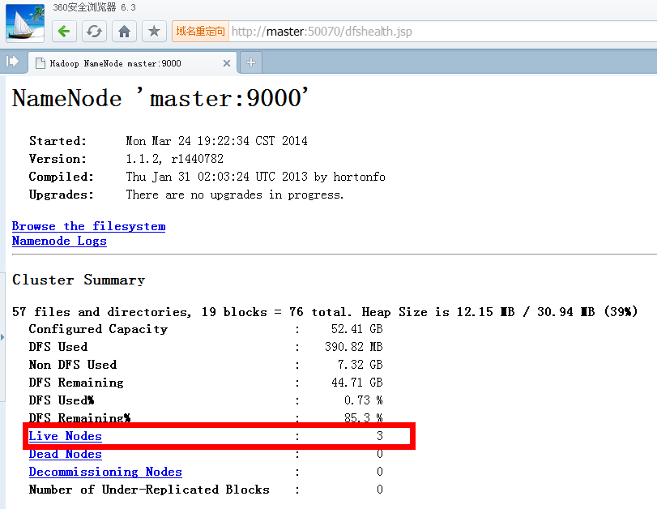Open the Browse the filesystem link
Viewport: 657px width, 509px height.
[x=88, y=226]
